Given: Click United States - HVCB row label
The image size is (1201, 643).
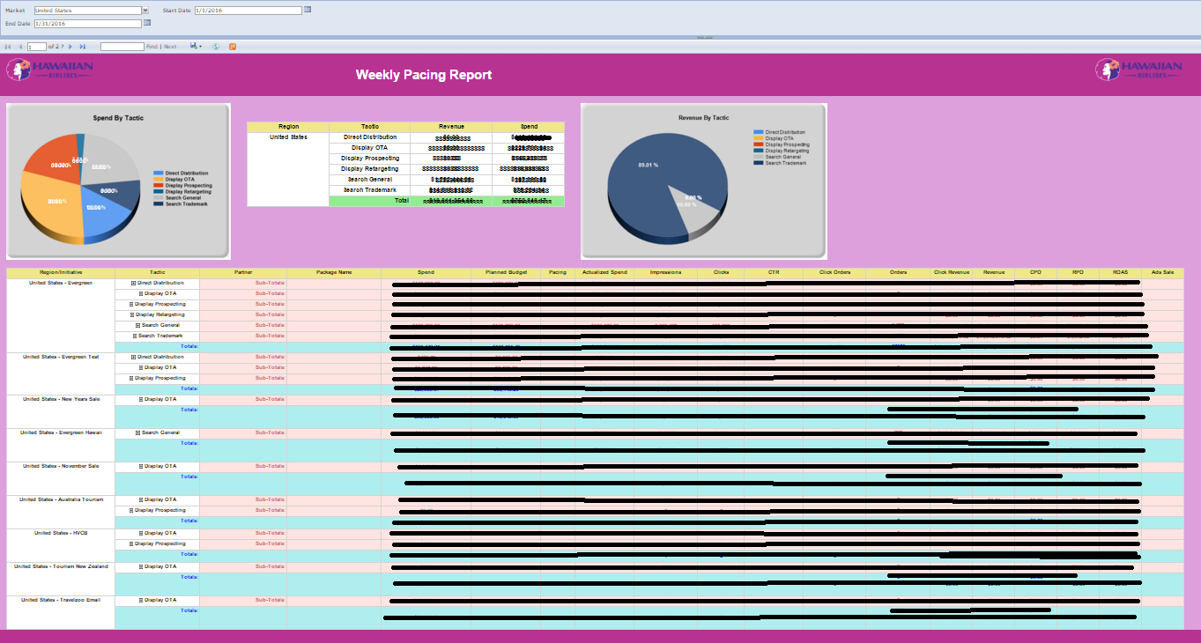Looking at the screenshot, I should [x=61, y=534].
